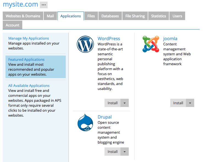Expand the Joomla Install dropdown arrow
This screenshot has height=162, width=203.
[190, 103]
